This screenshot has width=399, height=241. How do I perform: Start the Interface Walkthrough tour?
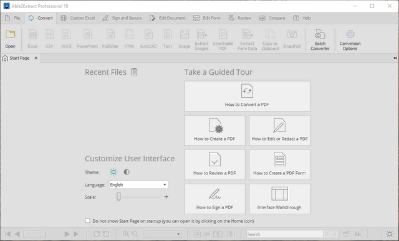click(279, 199)
